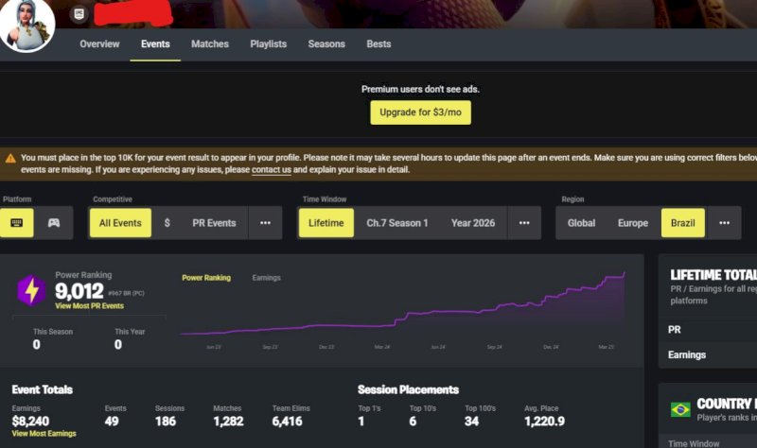Select the dollar sign cash events filter
Screen dimensions: 757x448
click(x=167, y=223)
